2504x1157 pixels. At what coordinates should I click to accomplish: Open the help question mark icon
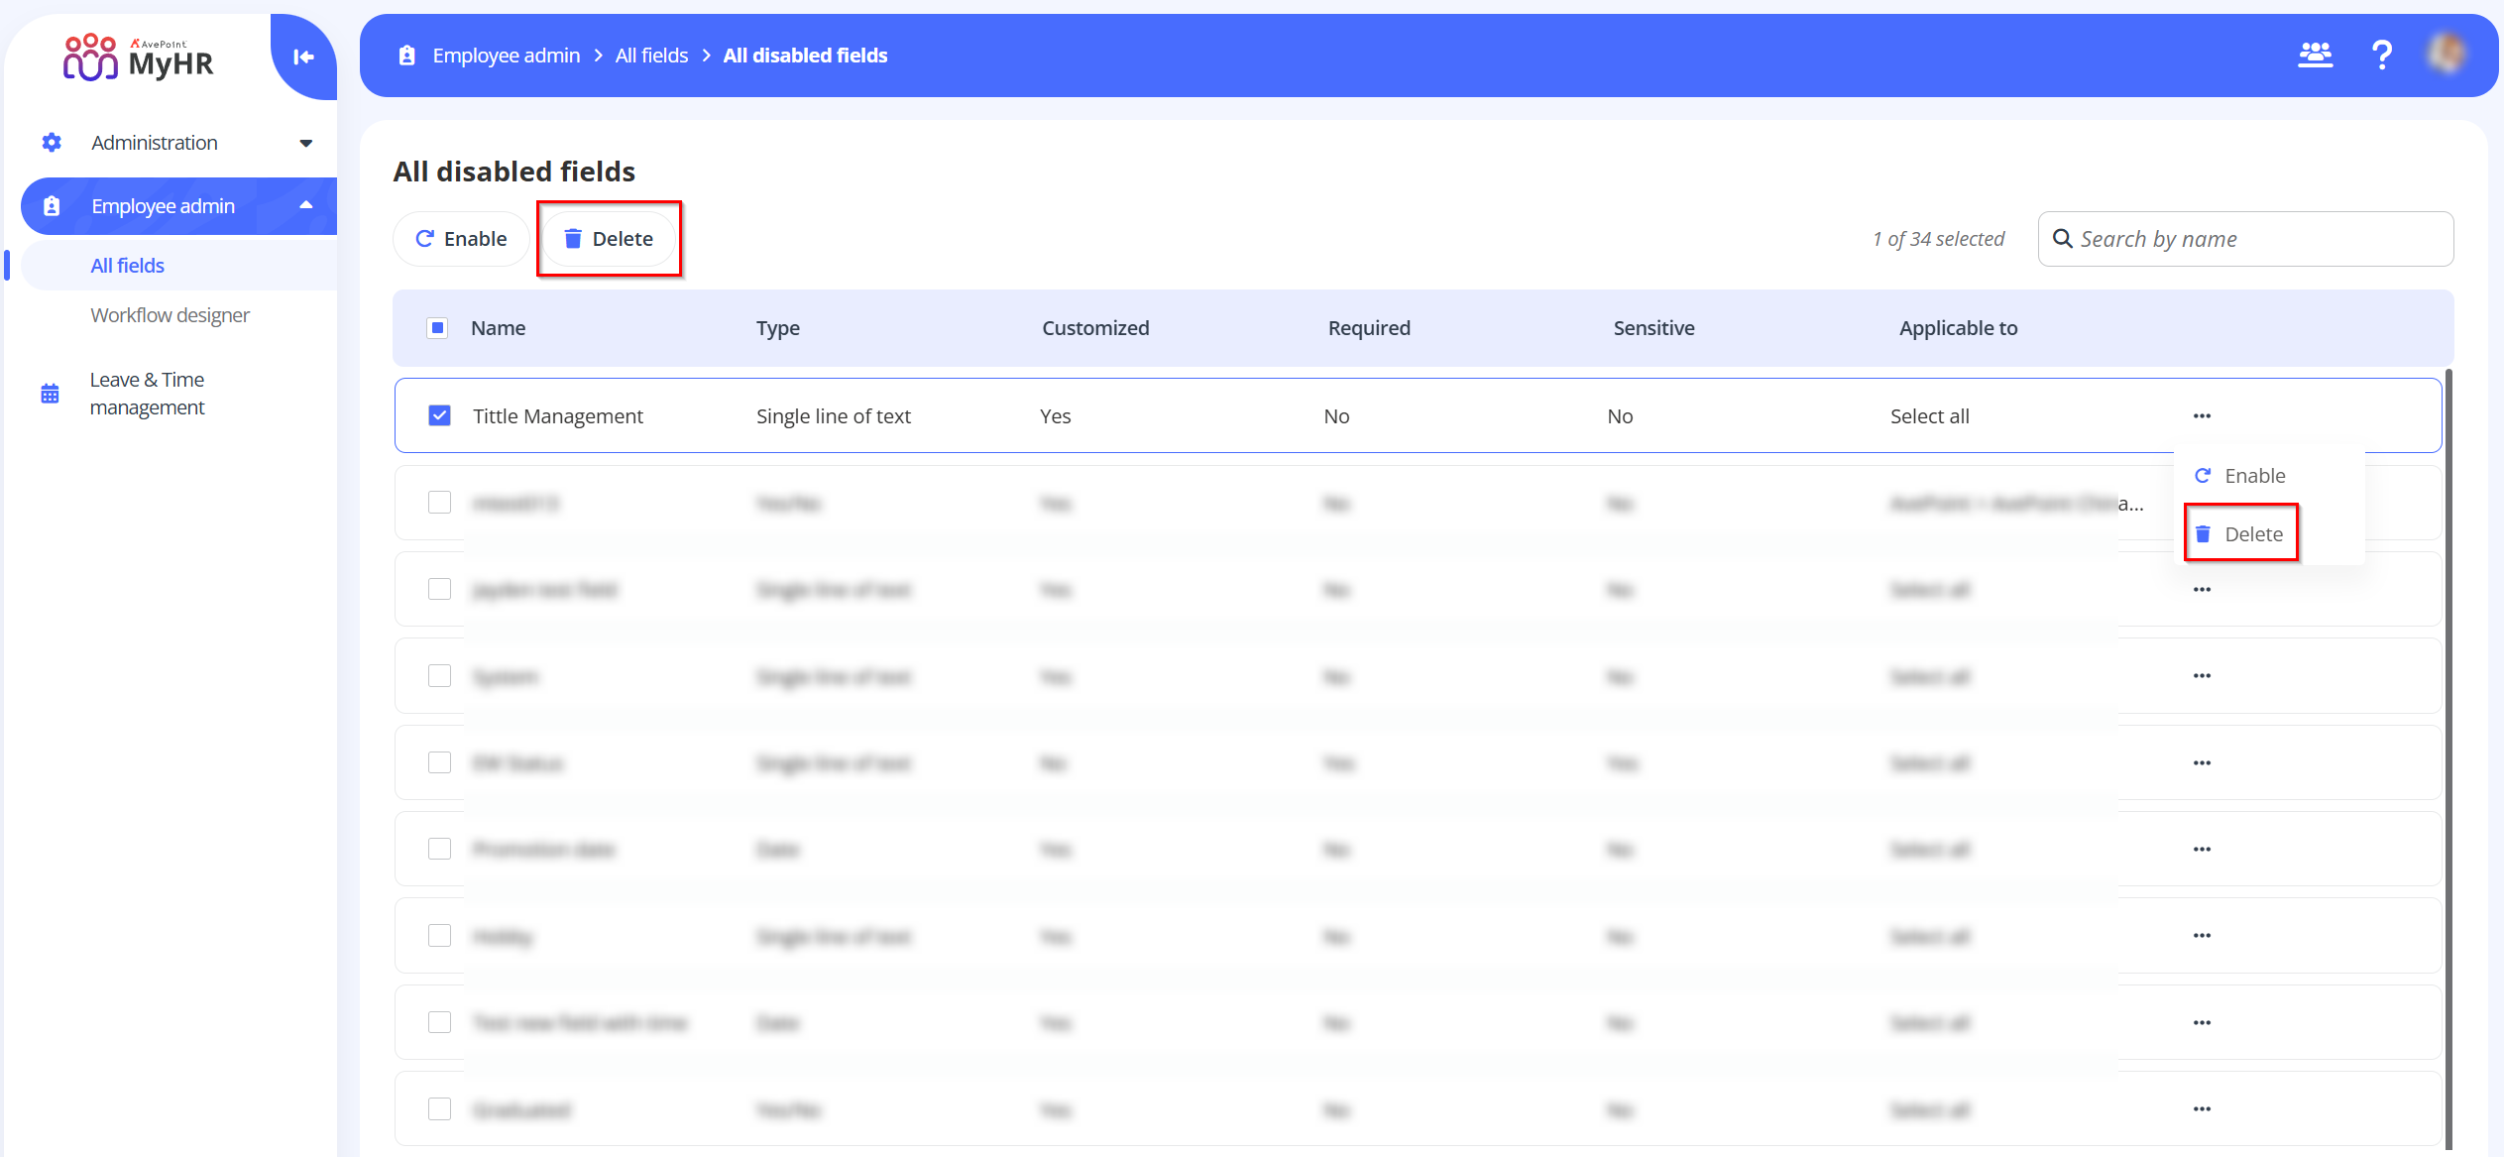coord(2382,55)
